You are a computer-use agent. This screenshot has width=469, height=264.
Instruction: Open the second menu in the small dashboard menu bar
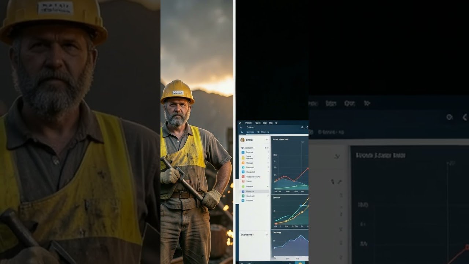pos(258,123)
